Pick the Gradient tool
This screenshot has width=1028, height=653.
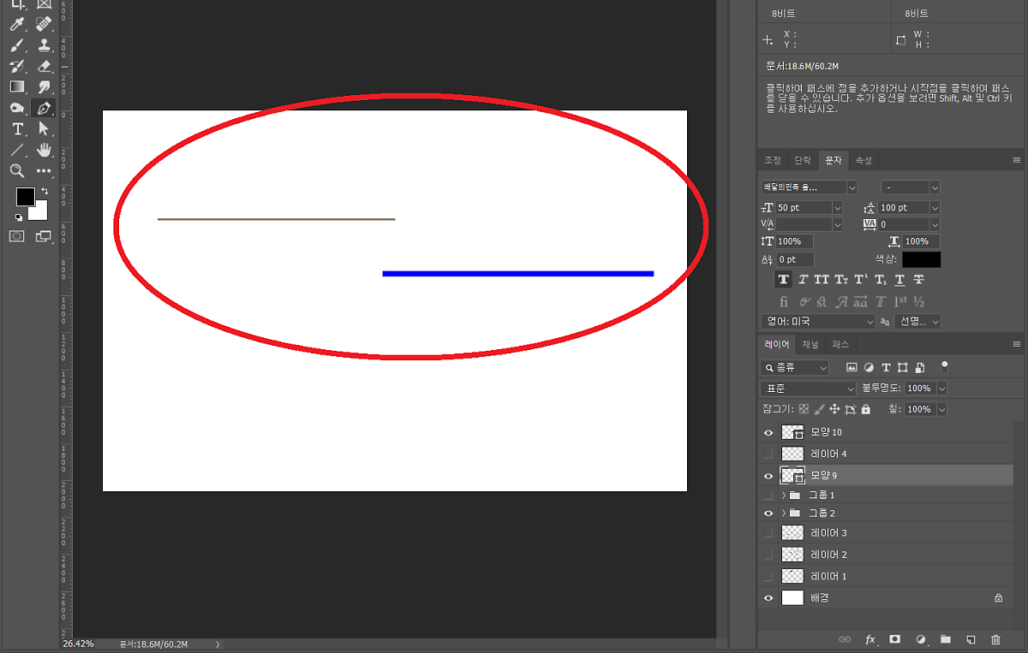pyautogui.click(x=16, y=87)
